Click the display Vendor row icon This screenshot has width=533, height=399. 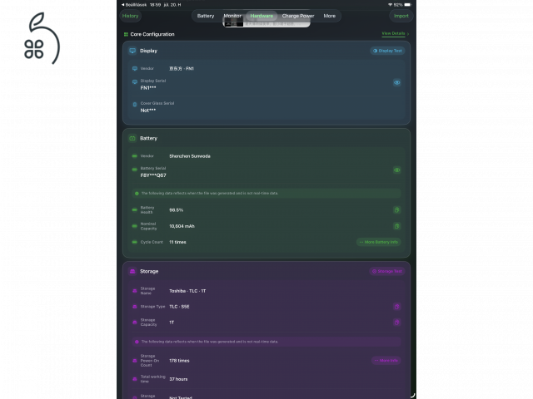135,68
